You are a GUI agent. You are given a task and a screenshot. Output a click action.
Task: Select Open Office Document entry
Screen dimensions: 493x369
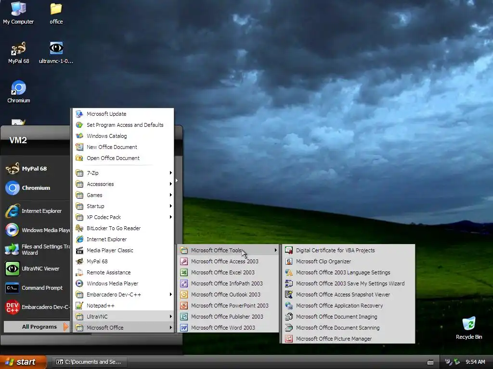(x=123, y=158)
